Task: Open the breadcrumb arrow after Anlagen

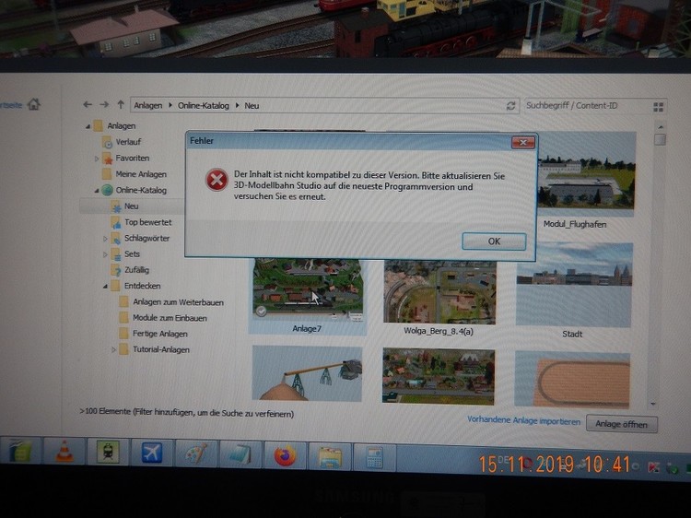Action: point(170,105)
